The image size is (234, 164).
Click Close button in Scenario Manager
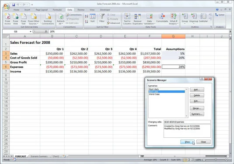click(x=203, y=142)
